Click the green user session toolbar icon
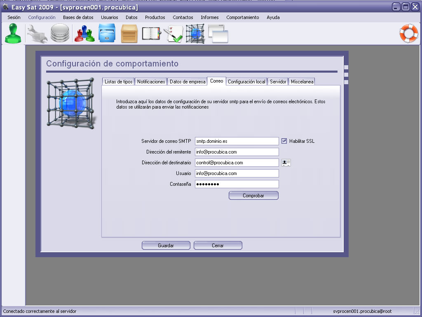 [13, 33]
